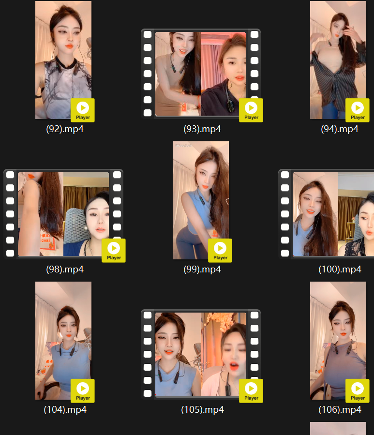Click the Player badge on (105).mp4
The width and height of the screenshot is (374, 435).
pyautogui.click(x=251, y=391)
